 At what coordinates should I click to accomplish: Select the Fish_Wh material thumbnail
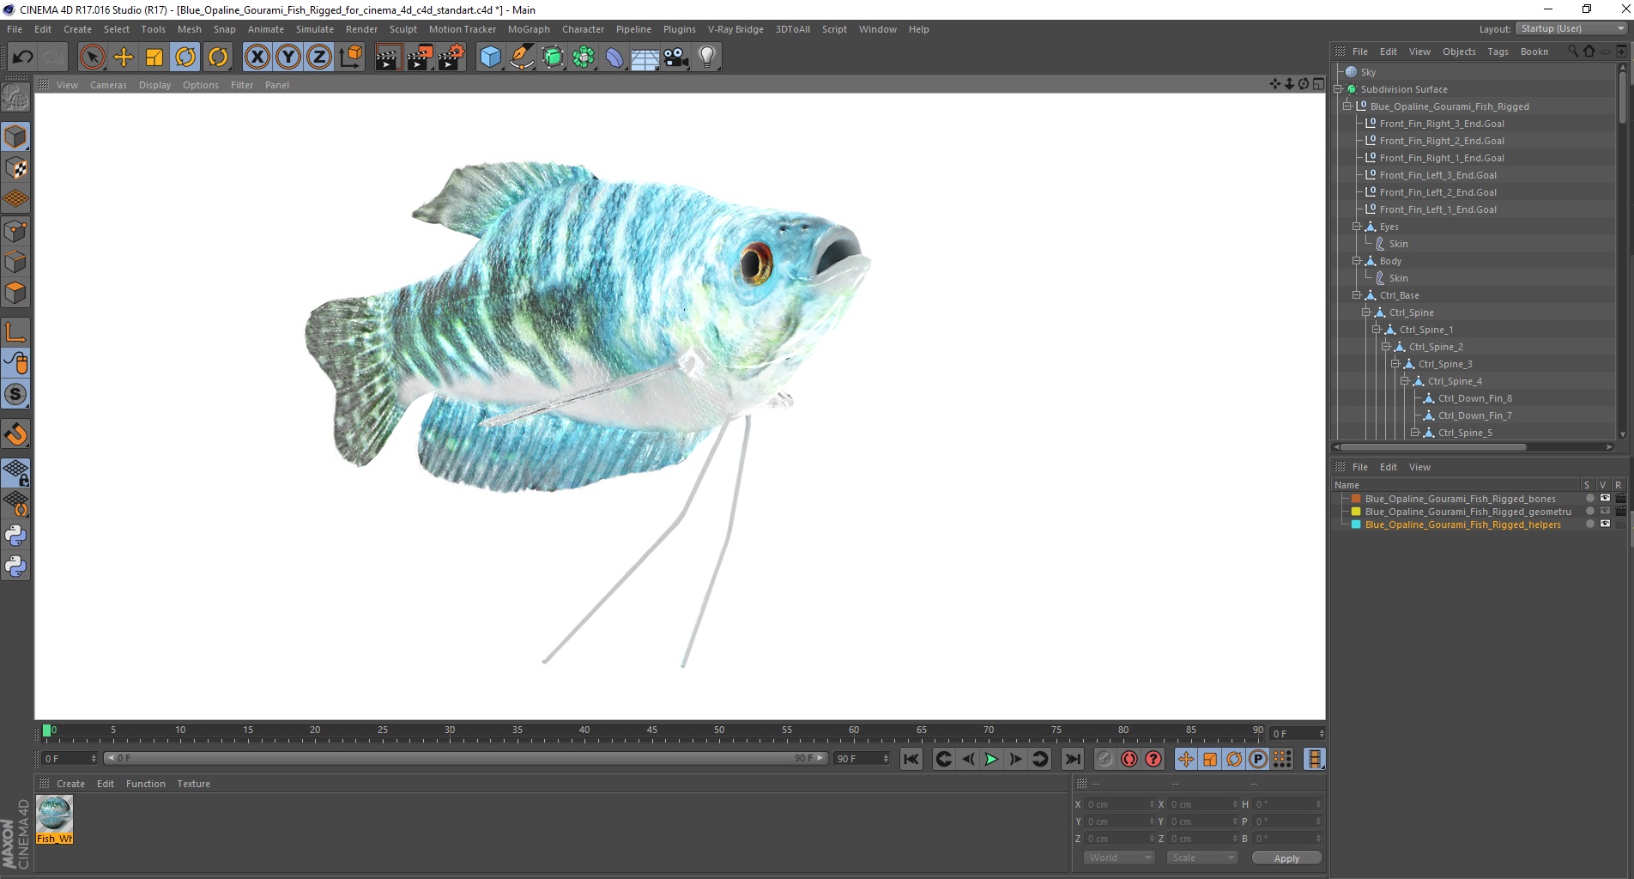pos(54,819)
